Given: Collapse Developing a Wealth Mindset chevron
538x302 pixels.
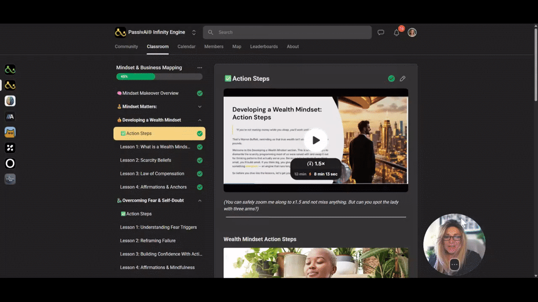Looking at the screenshot, I should coord(200,120).
